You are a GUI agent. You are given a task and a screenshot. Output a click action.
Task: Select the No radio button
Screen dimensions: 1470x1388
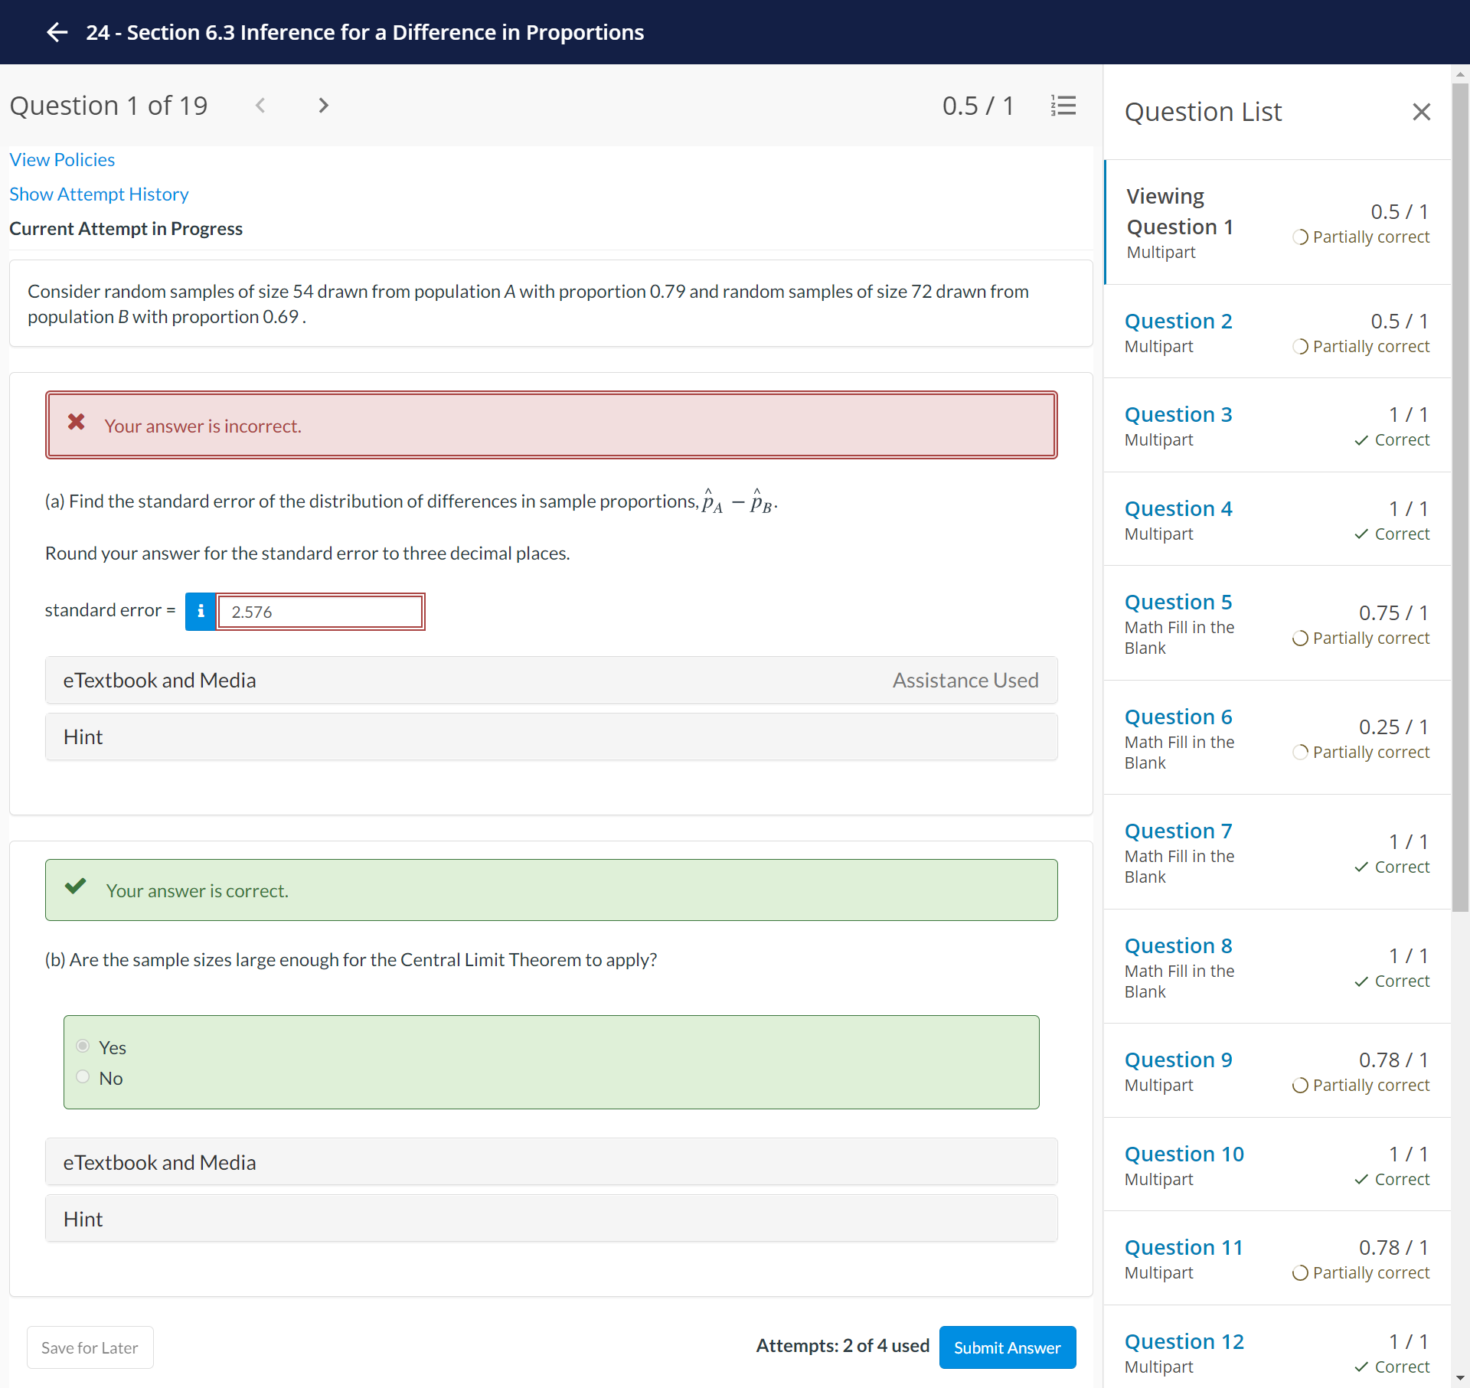(x=83, y=1077)
